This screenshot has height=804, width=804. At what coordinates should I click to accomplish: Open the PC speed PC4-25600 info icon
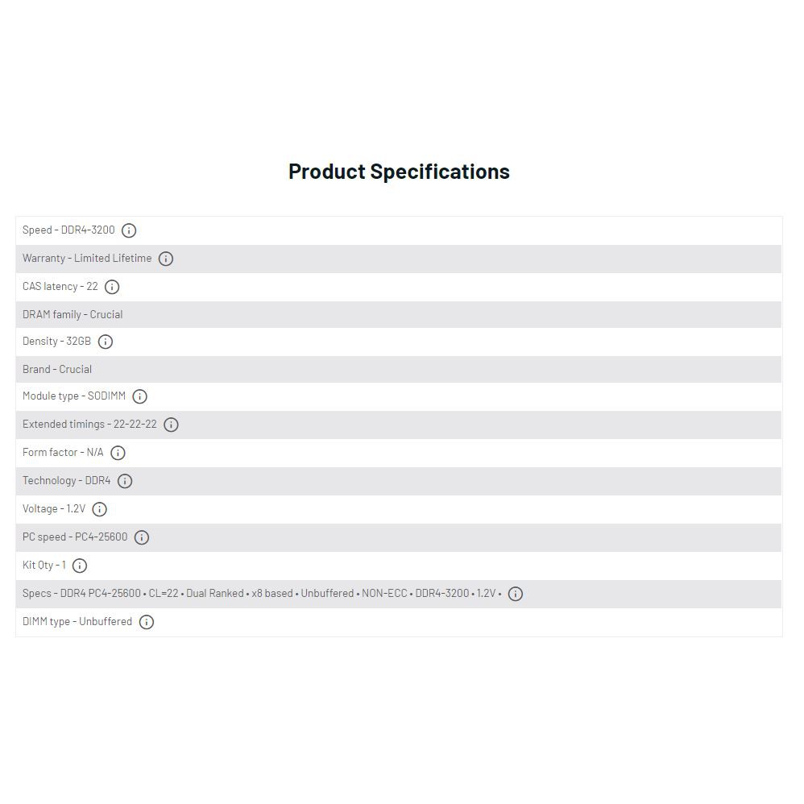pos(142,537)
